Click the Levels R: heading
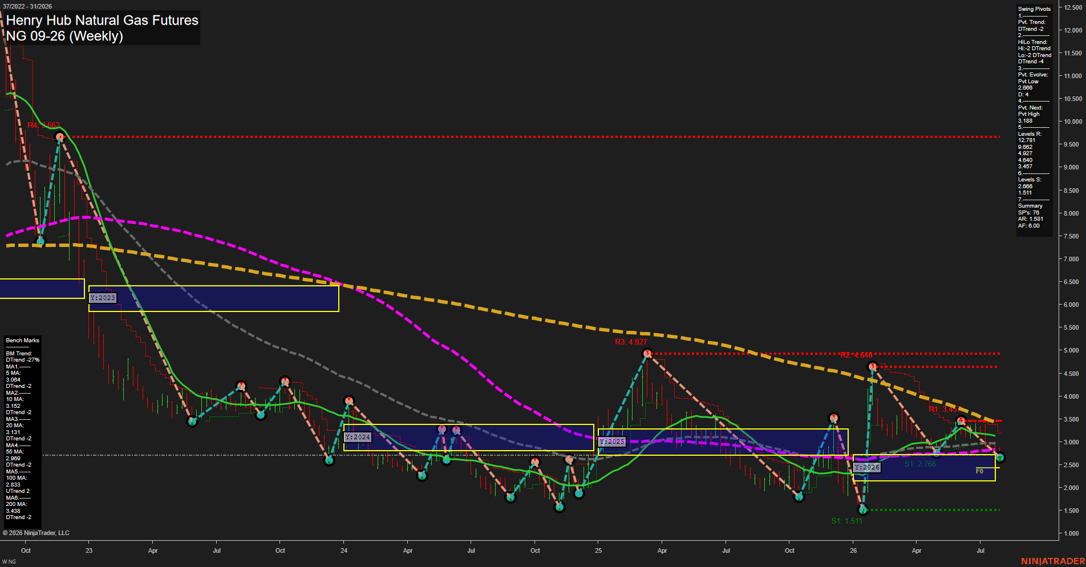Viewport: 1086px width, 567px height. [1030, 134]
